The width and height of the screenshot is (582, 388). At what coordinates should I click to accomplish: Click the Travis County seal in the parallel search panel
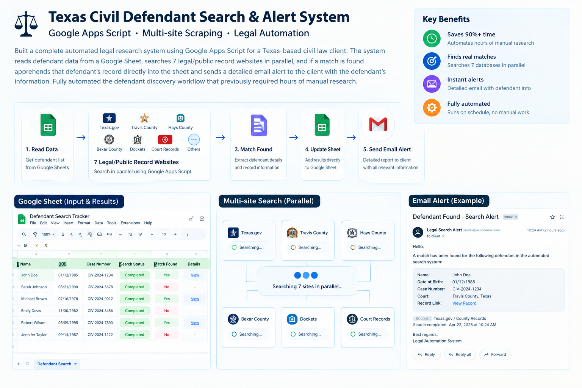point(292,233)
